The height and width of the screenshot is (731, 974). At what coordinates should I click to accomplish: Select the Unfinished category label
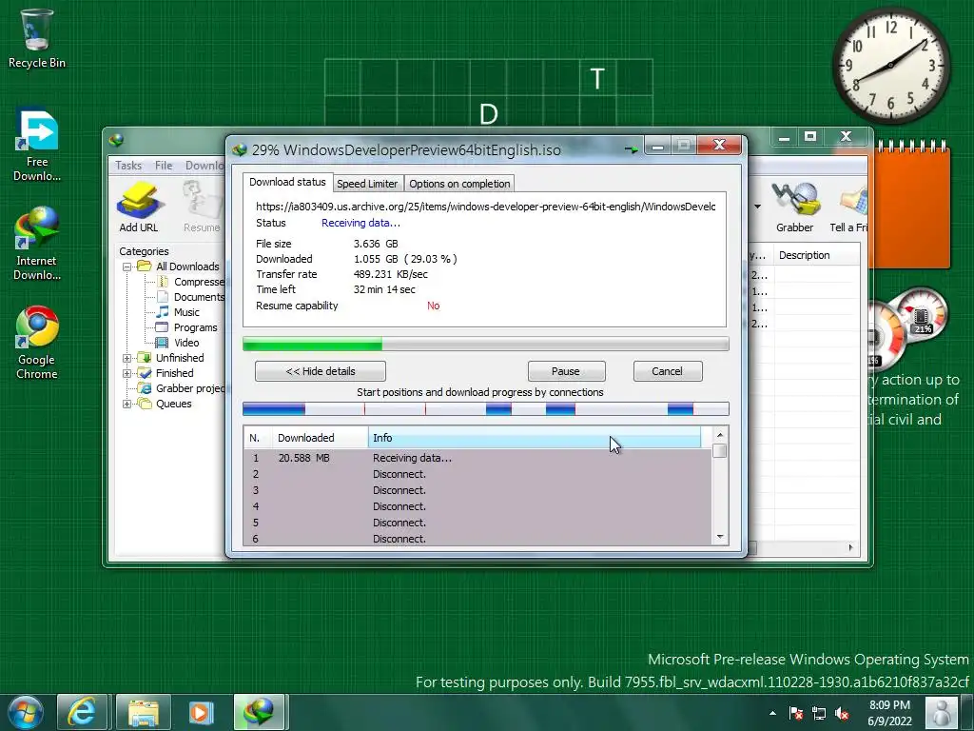pos(180,358)
